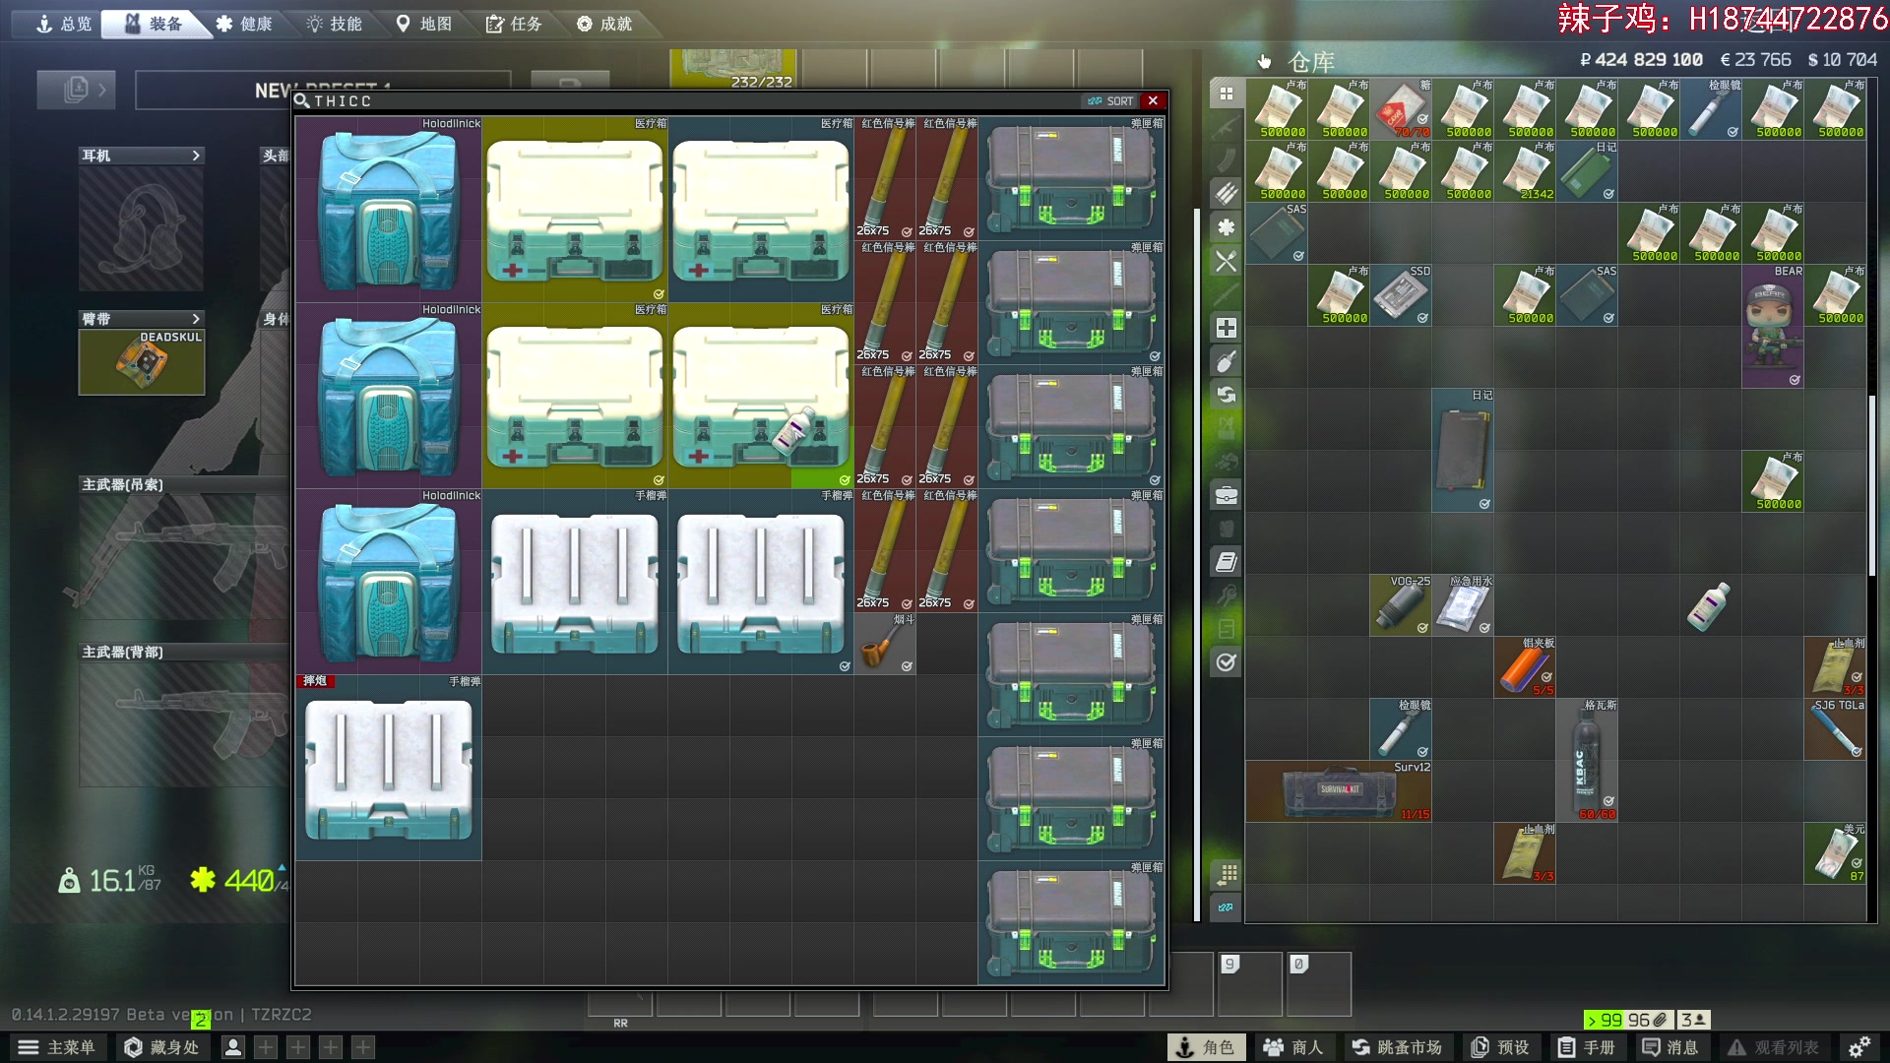Click the profile avatar icon in bottom bar
This screenshot has width=1890, height=1063.
[x=233, y=1047]
